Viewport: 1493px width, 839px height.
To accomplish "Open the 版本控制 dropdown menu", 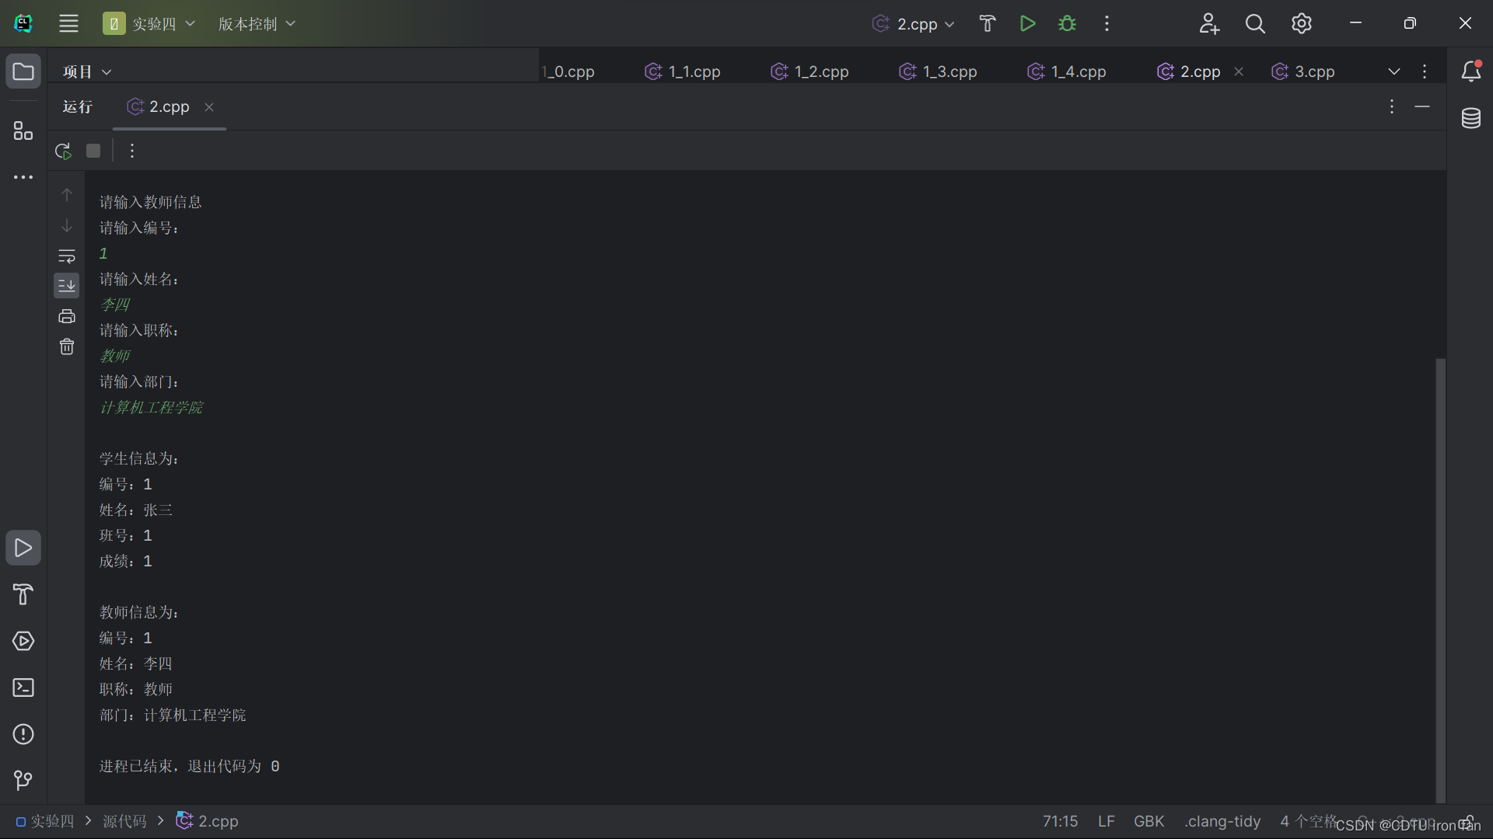I will [x=257, y=24].
